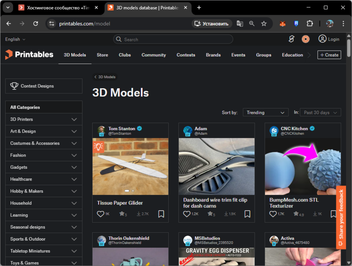Click the orange filament spool icon

305,39
